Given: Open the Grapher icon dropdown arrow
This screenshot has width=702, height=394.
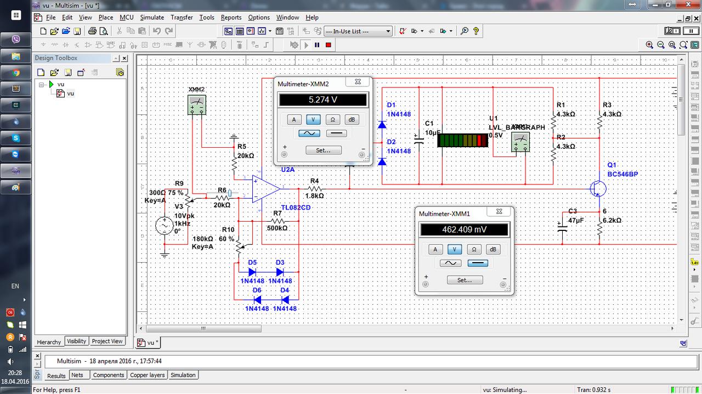Looking at the screenshot, I should point(270,31).
